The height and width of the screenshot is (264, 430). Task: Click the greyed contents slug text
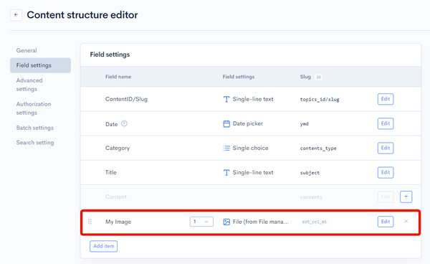click(x=311, y=197)
